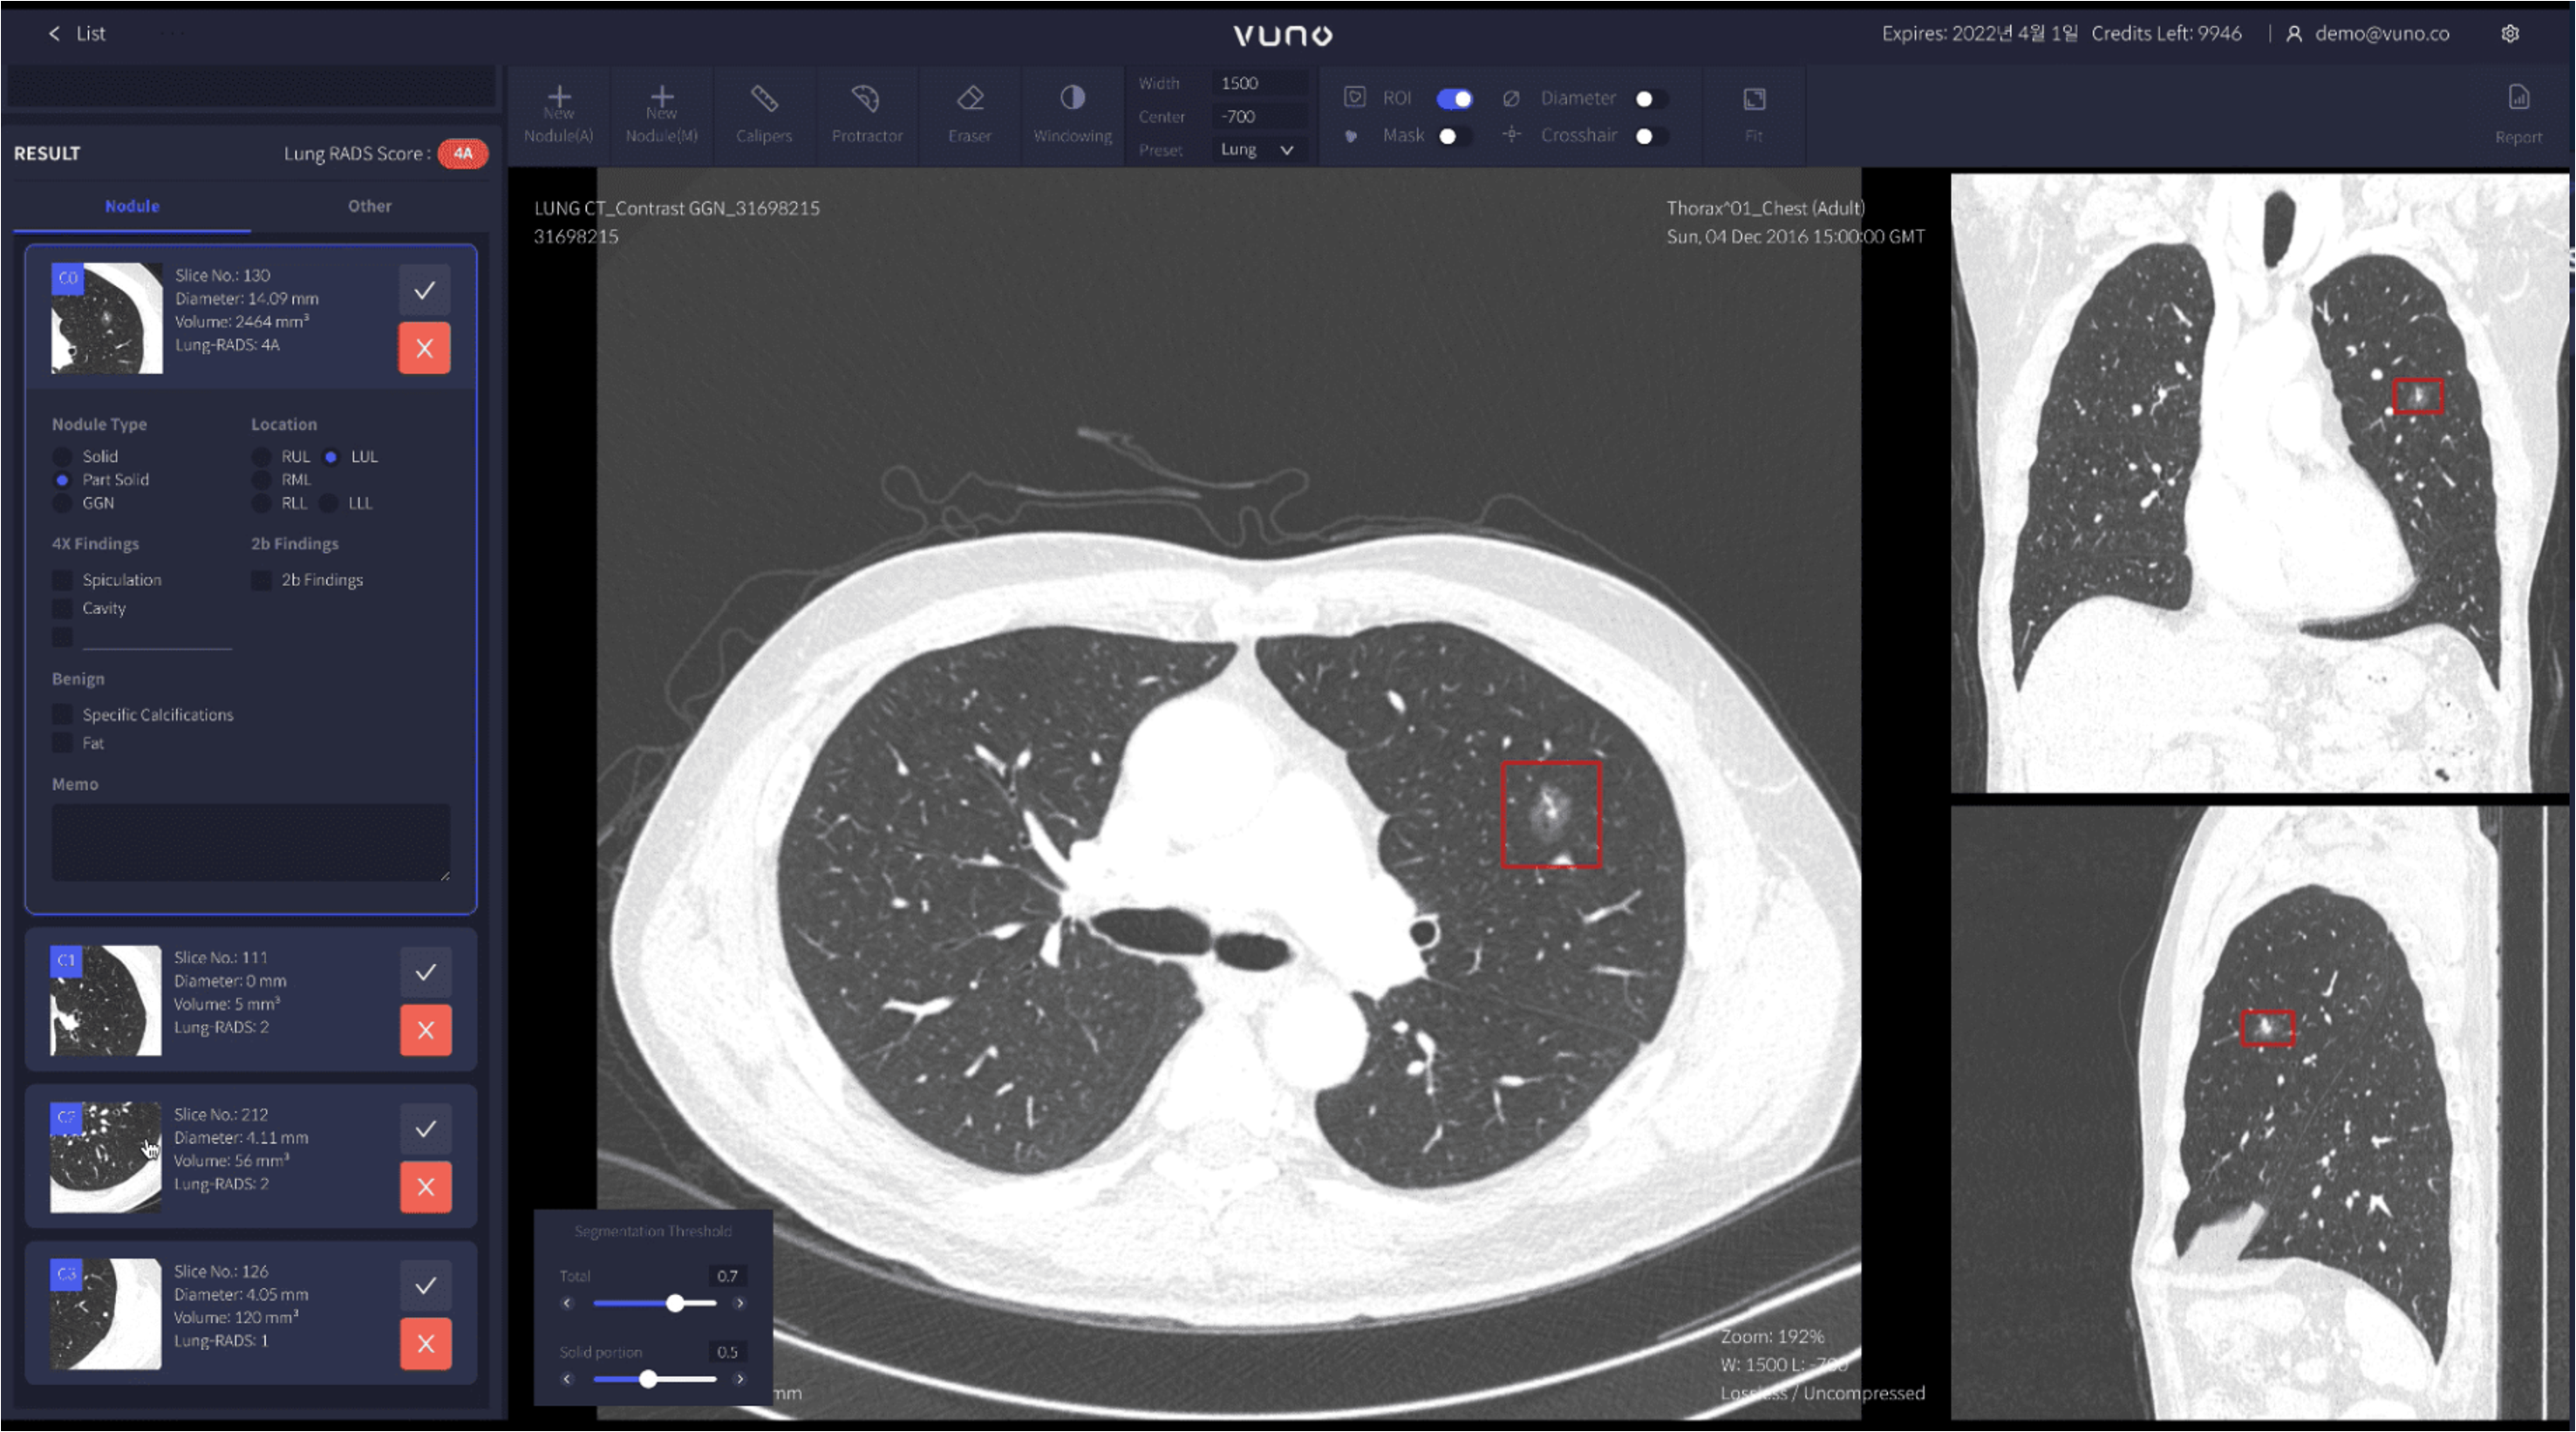
Task: Switch to the Other results tab
Action: coord(369,206)
